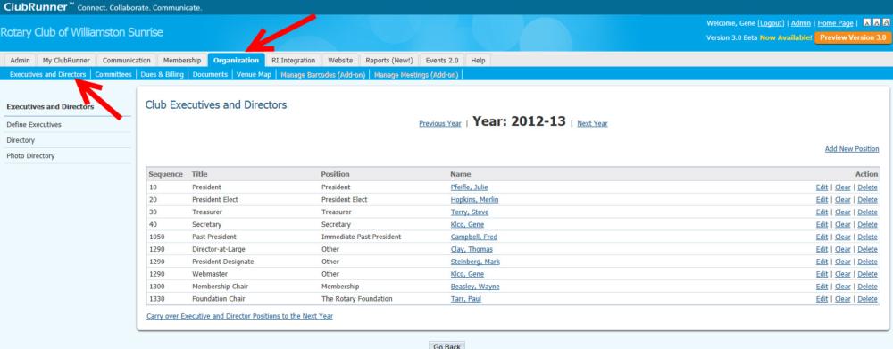Image resolution: width=893 pixels, height=349 pixels.
Task: Go to Previous Year
Action: coord(439,123)
